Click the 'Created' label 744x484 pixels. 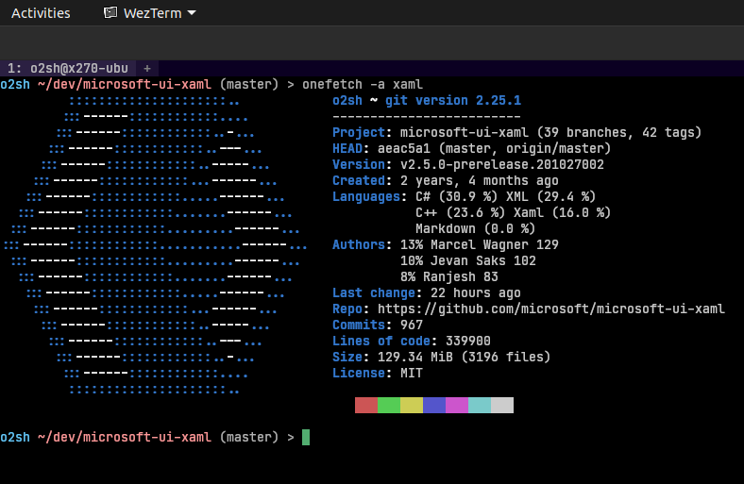[x=359, y=180]
